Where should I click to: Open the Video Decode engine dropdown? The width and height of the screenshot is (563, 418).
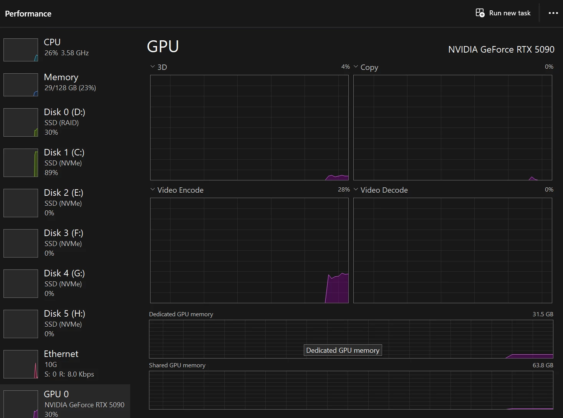pyautogui.click(x=356, y=190)
